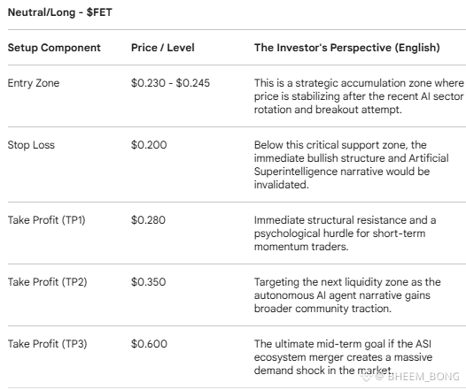This screenshot has height=390, width=466.
Task: Select the $0.200 stop loss value
Action: [149, 145]
